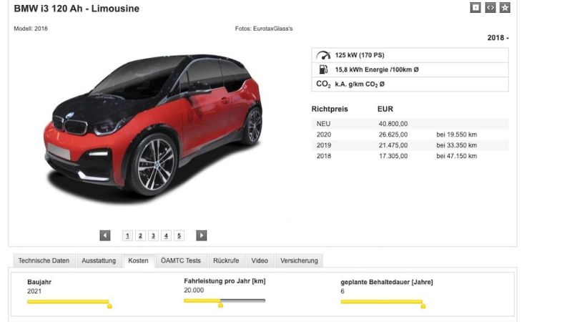Open the ÖAMTC Tests tab

pyautogui.click(x=181, y=260)
